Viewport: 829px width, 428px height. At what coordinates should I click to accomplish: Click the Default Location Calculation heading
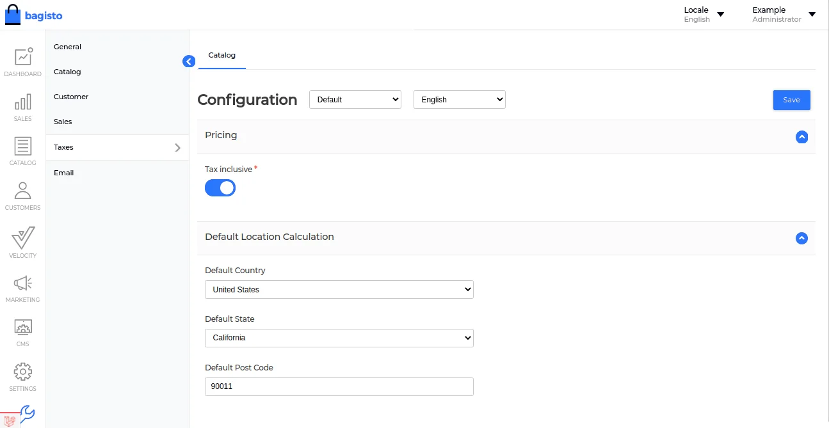pos(270,237)
